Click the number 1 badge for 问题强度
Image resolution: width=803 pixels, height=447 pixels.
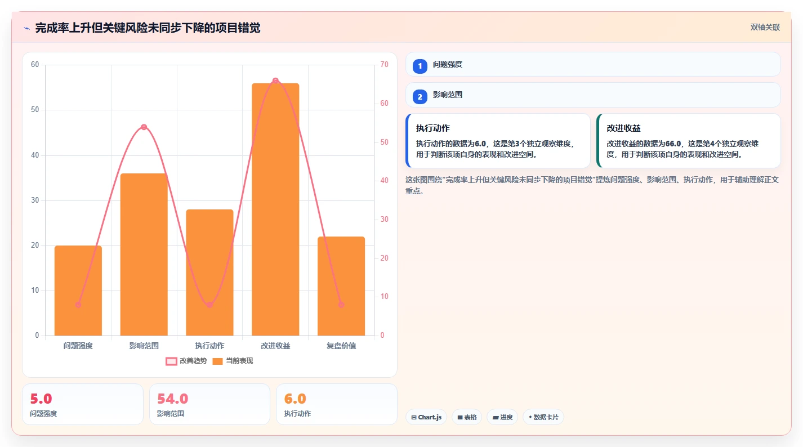[x=420, y=66]
